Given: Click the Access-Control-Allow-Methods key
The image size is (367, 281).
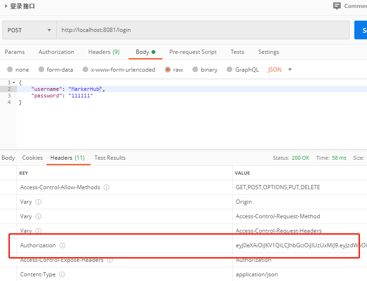Looking at the screenshot, I should [x=60, y=187].
